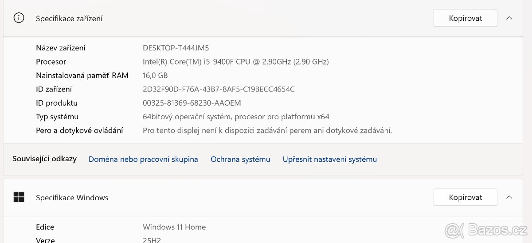Collapse the Specifikace zařízení section chevron

509,18
